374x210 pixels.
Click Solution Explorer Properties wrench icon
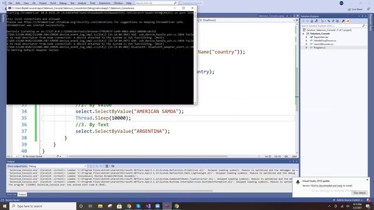point(343,21)
